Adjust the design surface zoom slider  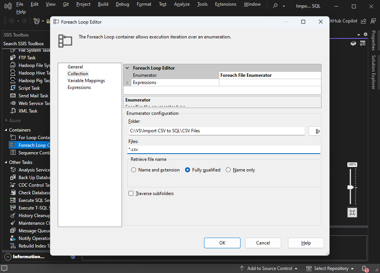point(351,187)
